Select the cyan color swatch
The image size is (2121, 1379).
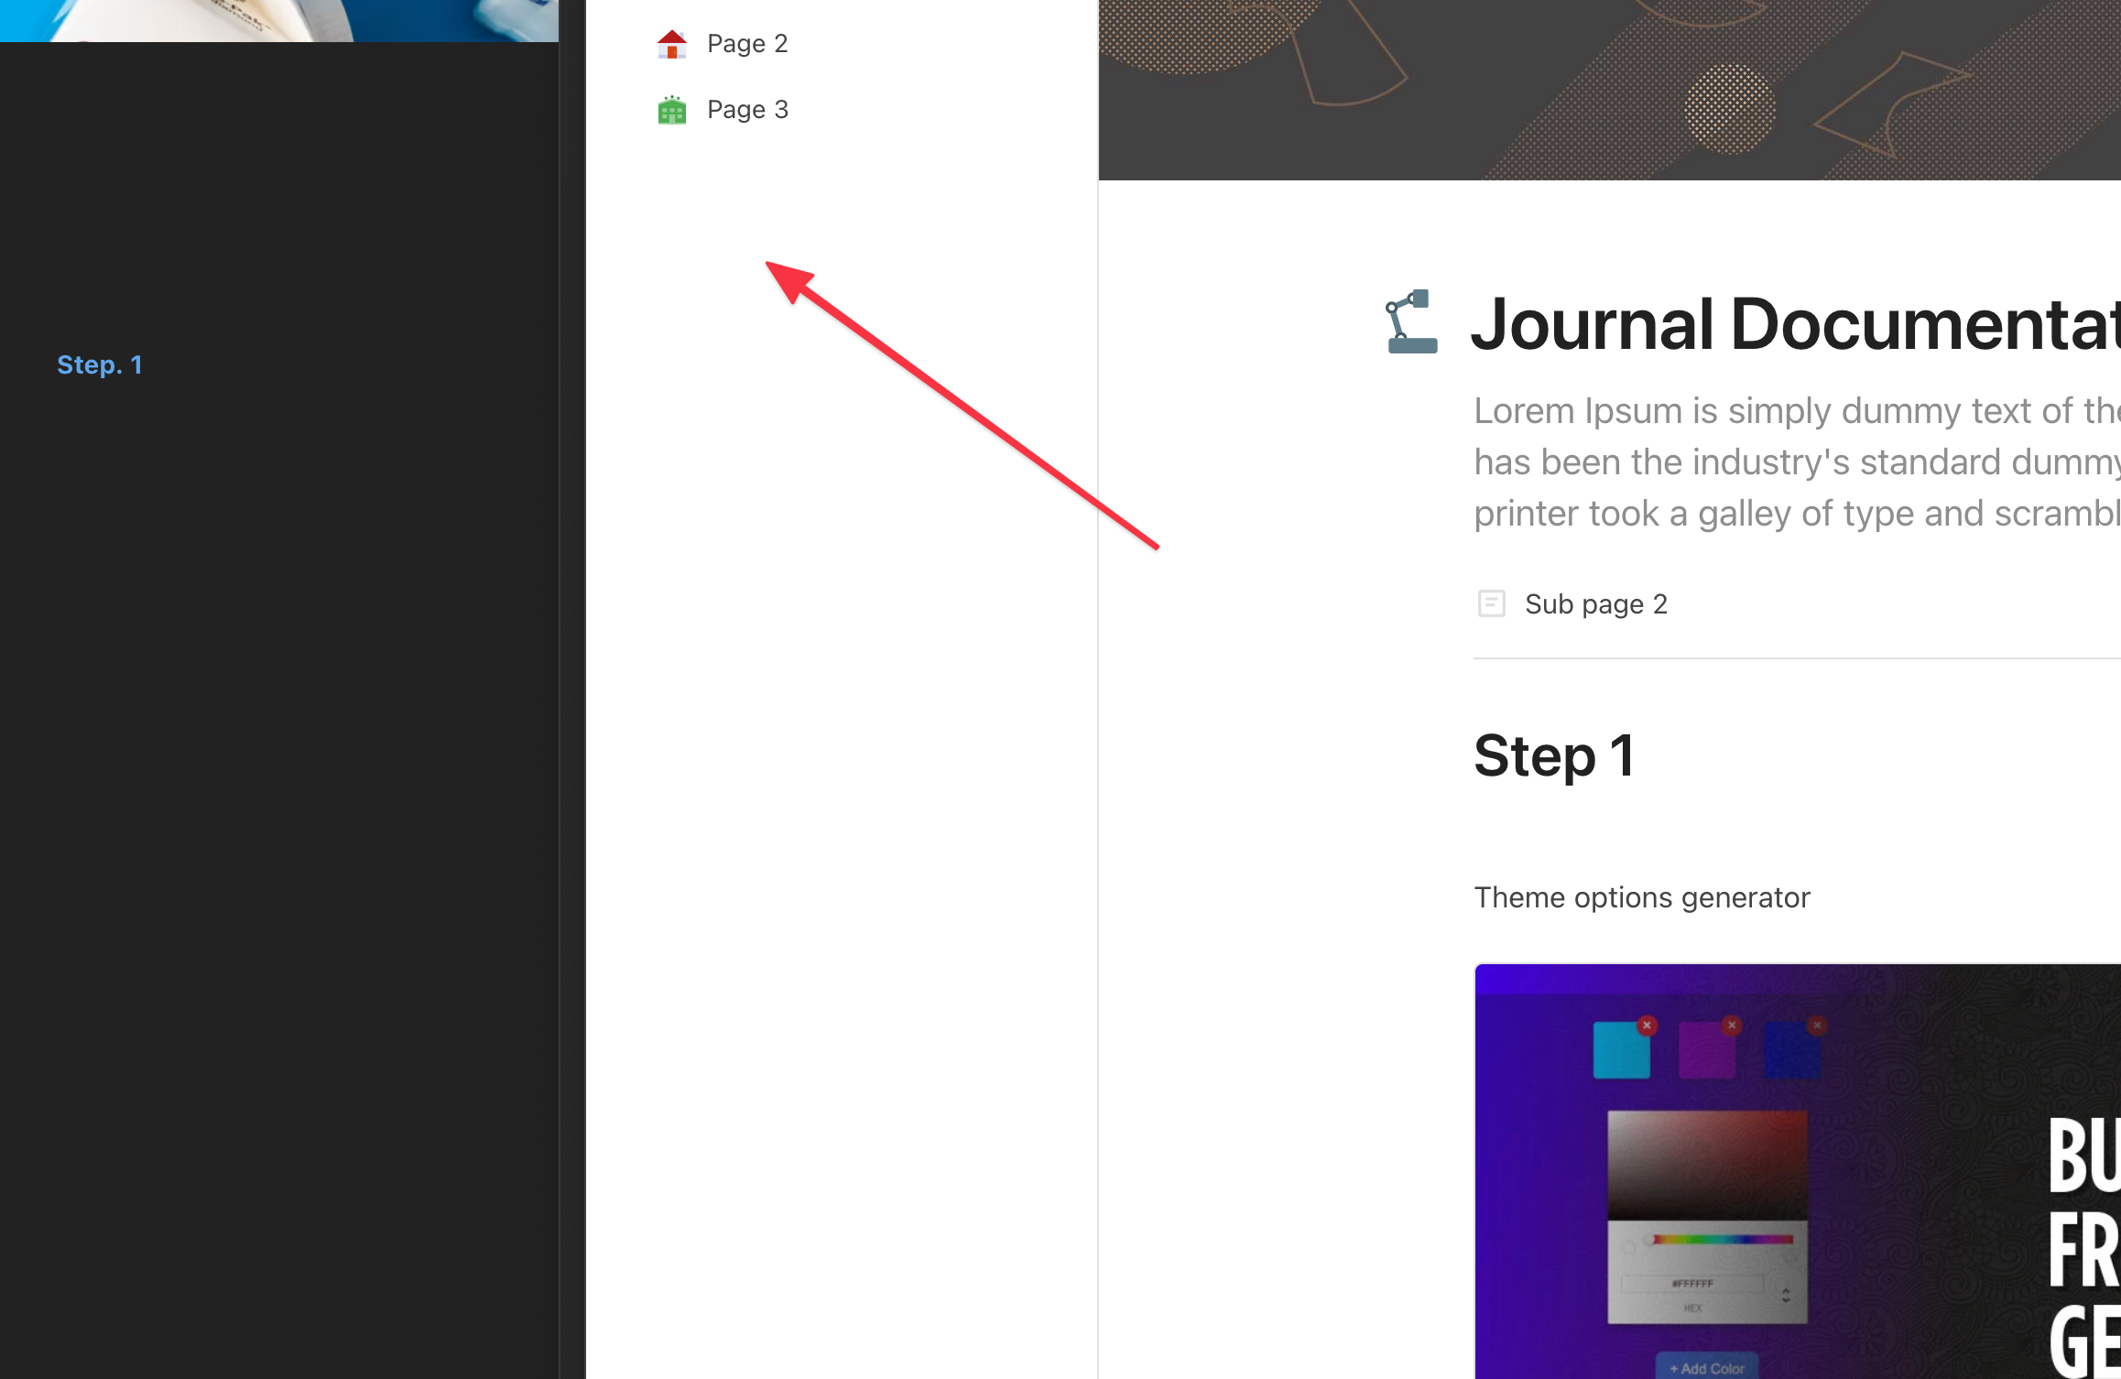point(1619,1053)
